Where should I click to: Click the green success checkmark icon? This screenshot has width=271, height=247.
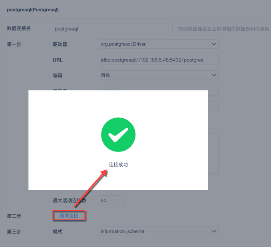tap(118, 135)
